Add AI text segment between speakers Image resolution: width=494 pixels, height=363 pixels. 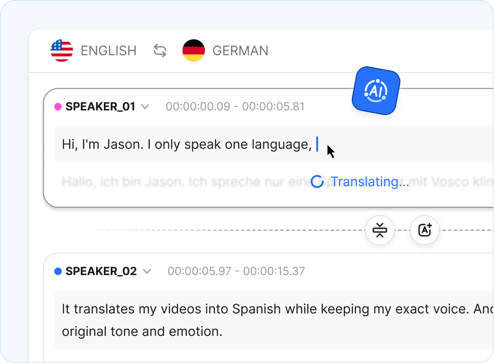(425, 230)
